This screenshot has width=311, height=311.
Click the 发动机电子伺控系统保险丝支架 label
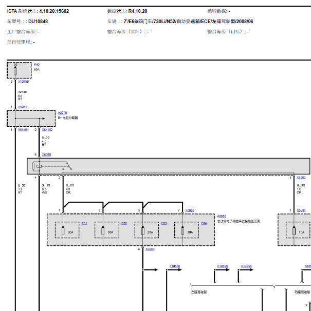(239, 221)
